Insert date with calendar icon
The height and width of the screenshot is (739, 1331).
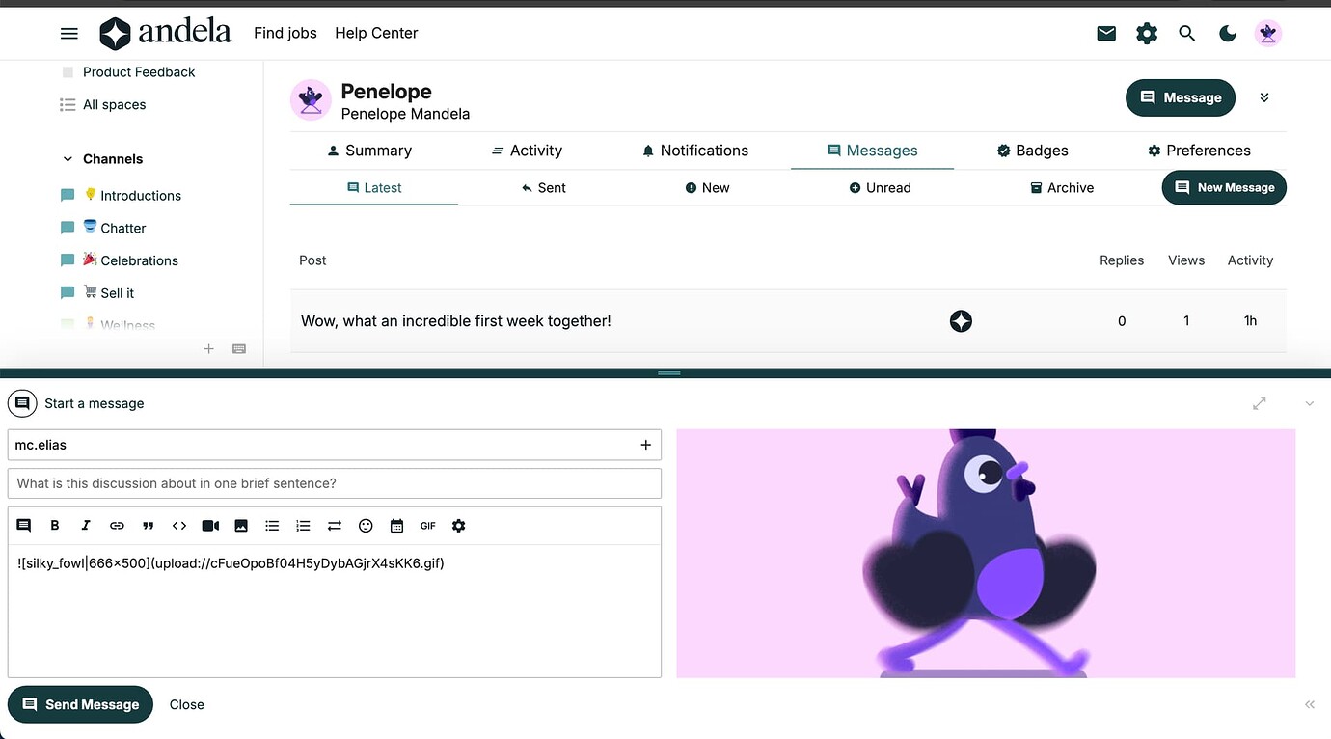(x=396, y=526)
